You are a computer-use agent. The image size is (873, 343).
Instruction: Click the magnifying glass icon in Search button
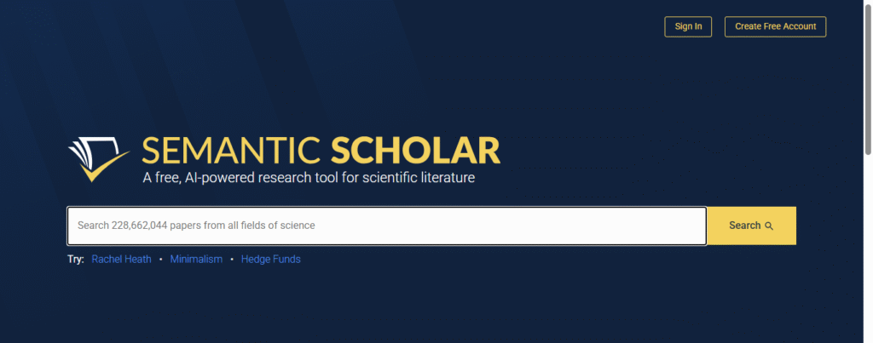pos(769,226)
